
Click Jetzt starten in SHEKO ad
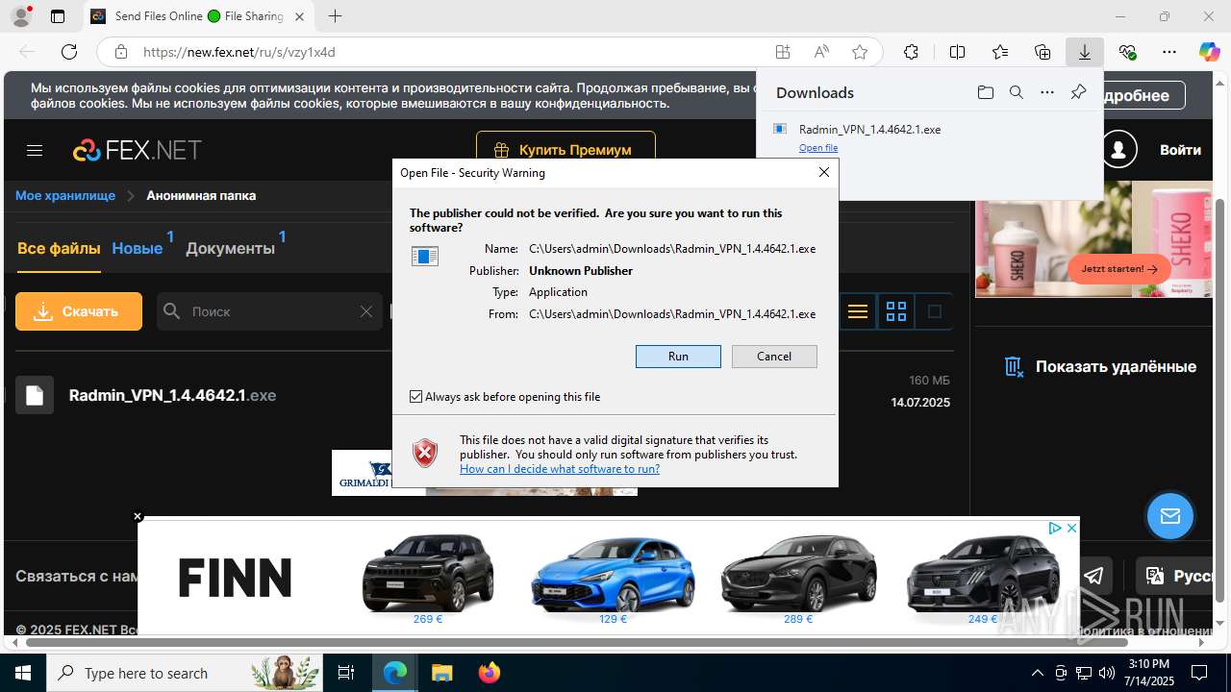point(1119,269)
